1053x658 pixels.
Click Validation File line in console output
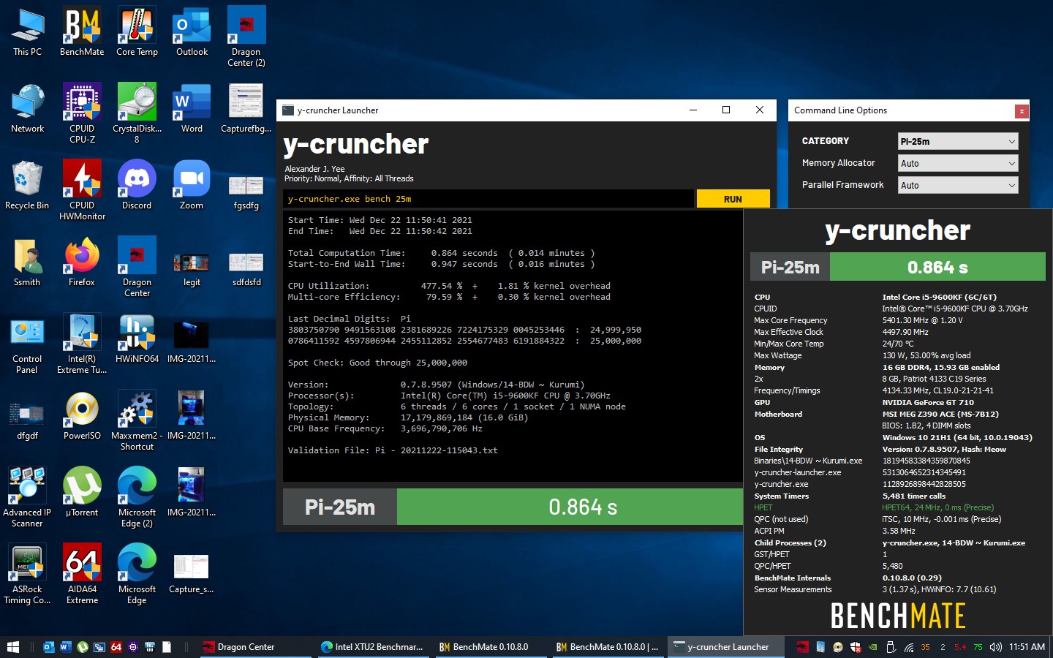pos(393,450)
